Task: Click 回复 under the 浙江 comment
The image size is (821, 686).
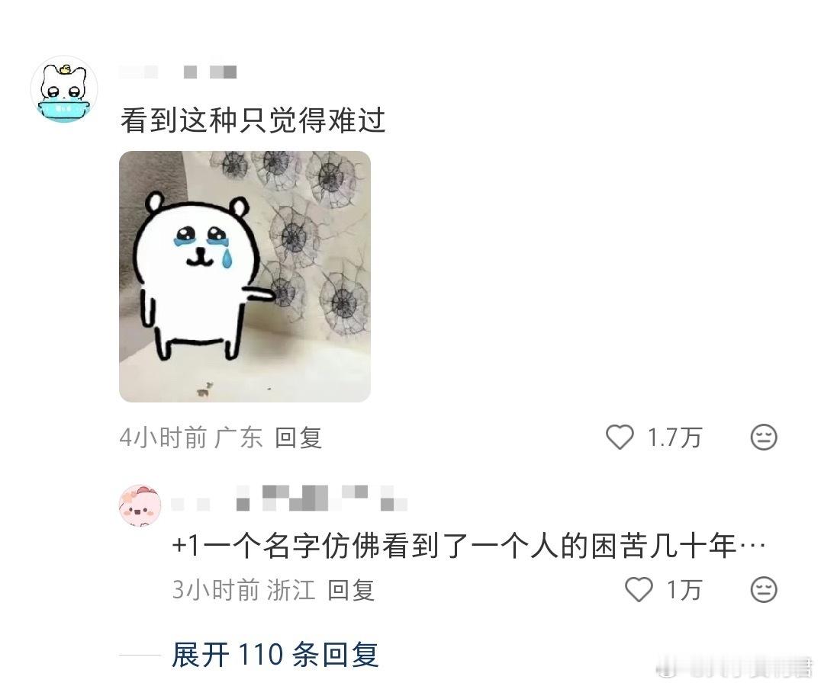Action: pos(351,590)
